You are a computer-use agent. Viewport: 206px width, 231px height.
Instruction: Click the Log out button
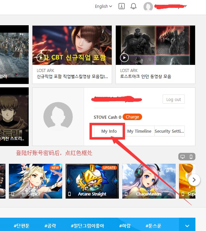[x=174, y=99]
